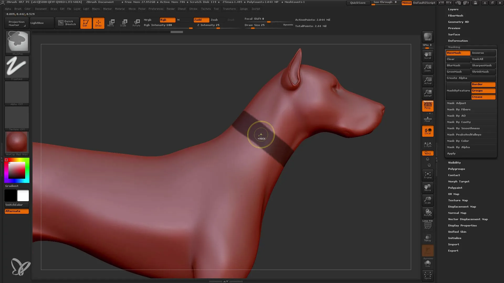504x283 pixels.
Task: Toggle See-through mode on canvas
Action: (385, 2)
